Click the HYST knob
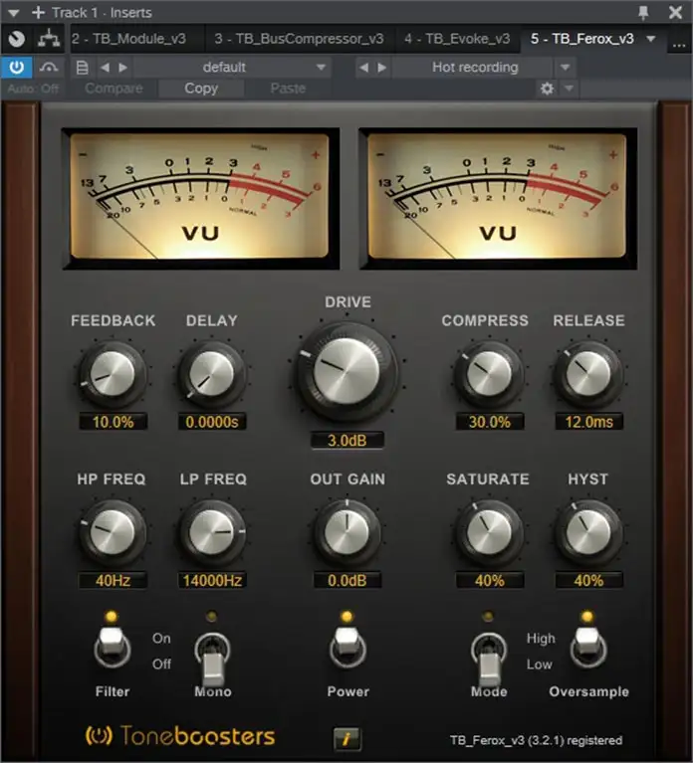This screenshot has width=693, height=763. pos(588,532)
